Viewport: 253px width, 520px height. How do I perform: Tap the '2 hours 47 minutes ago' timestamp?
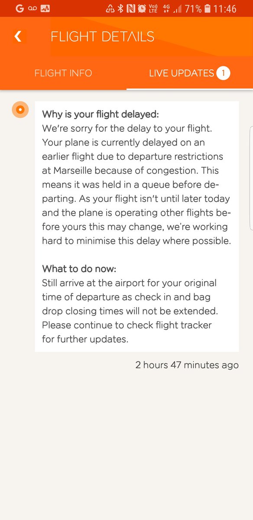pyautogui.click(x=187, y=365)
